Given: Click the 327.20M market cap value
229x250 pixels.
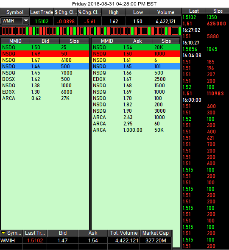Looking at the screenshot, I should (x=156, y=240).
